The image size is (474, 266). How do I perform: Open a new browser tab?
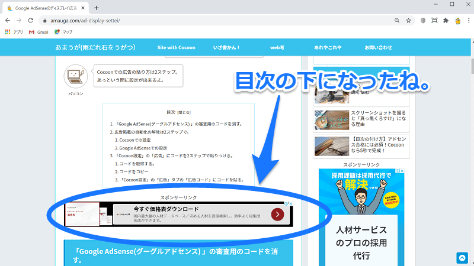point(97,7)
